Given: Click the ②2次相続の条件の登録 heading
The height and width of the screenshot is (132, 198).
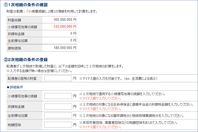Looking at the screenshot, I should pos(26,60).
